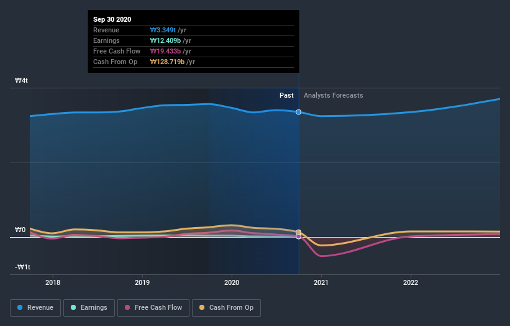
Task: Click the ₩4t y-axis label
Action: (x=21, y=80)
